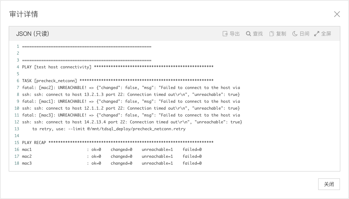Click the 导出 export icon
The height and width of the screenshot is (199, 349).
[x=225, y=34]
